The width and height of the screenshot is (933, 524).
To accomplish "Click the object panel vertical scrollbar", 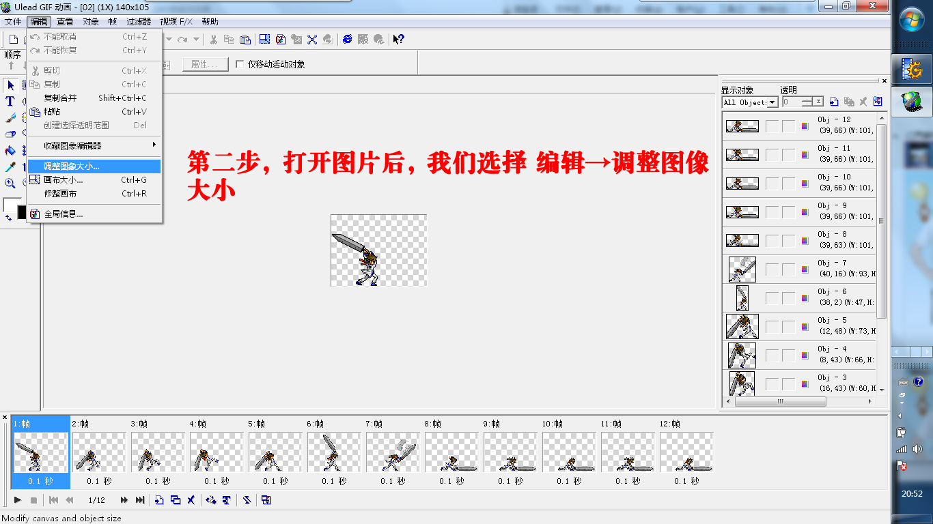I will pos(882,221).
